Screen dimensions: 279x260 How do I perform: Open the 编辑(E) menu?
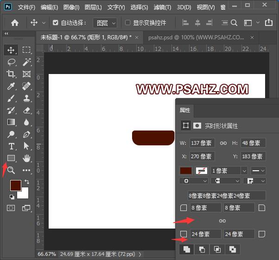pos(49,7)
